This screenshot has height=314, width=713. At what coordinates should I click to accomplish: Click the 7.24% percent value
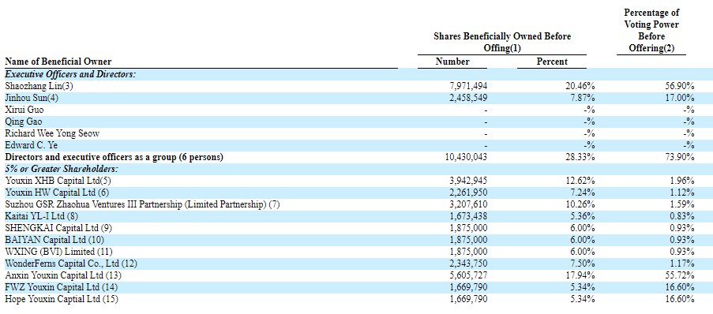[x=582, y=193]
